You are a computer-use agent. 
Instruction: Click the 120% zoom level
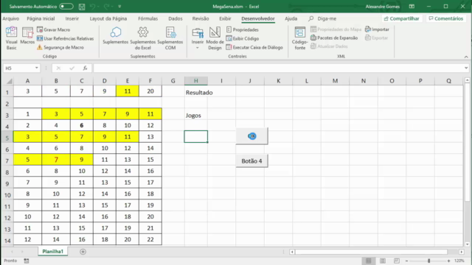[459, 261]
